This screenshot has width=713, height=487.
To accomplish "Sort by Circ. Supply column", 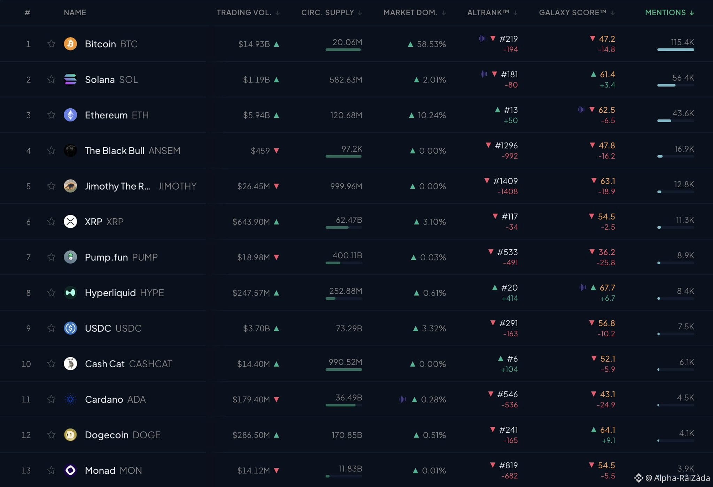I will pos(332,13).
